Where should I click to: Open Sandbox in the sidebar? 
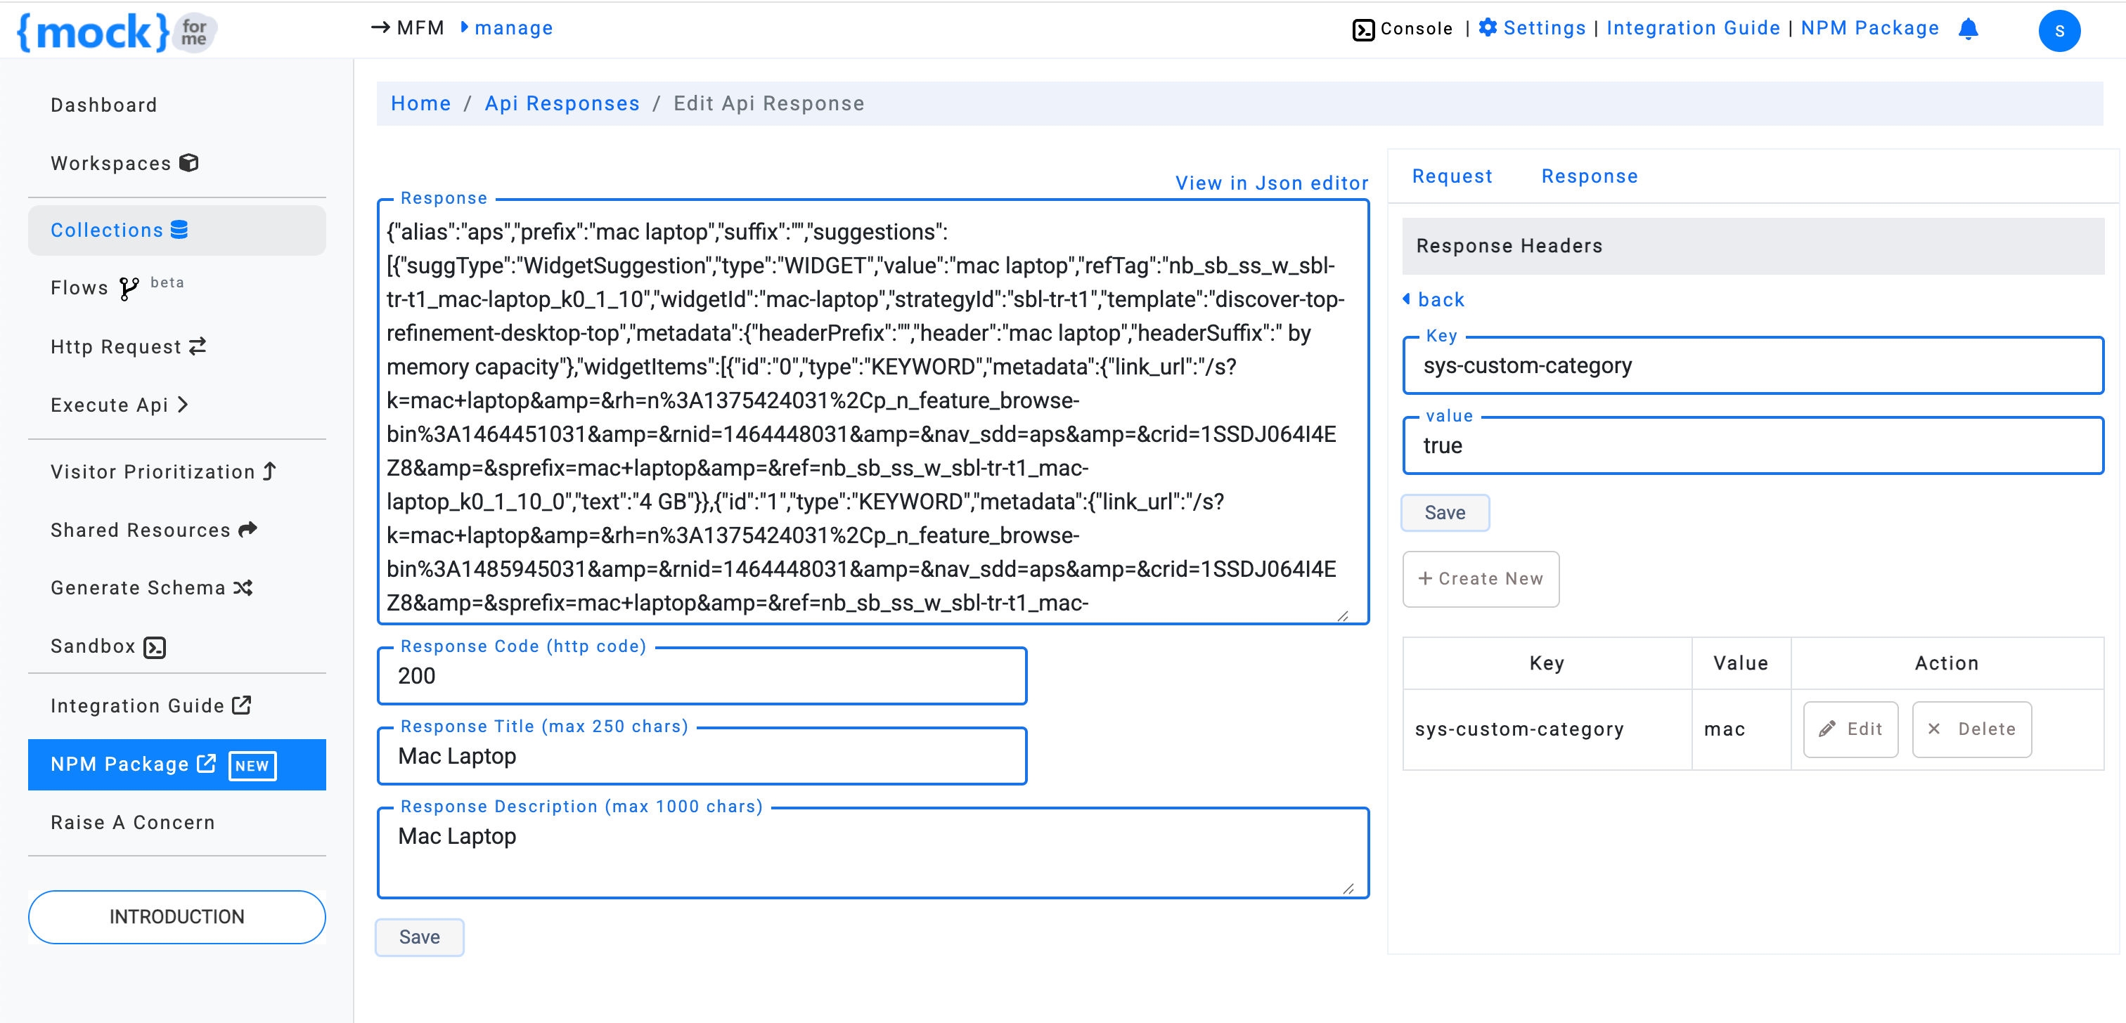[x=108, y=646]
